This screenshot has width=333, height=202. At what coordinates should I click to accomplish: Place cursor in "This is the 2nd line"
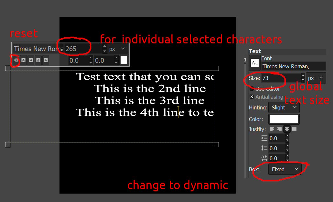(x=150, y=89)
